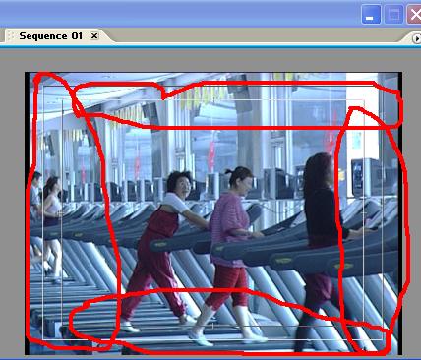Close the Sequence 01 tab with its x
421x360 pixels.
point(94,35)
